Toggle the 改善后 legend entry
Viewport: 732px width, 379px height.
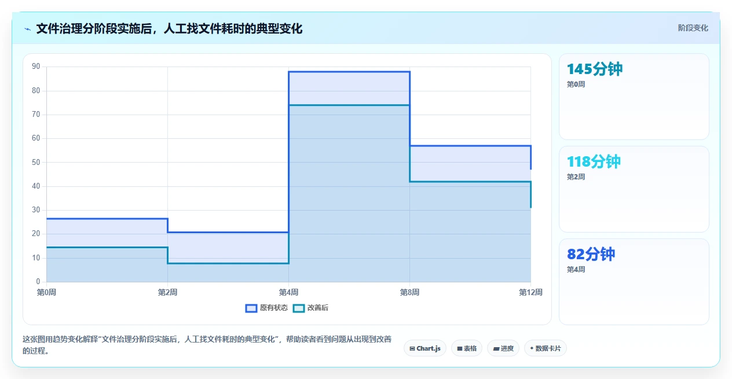(x=310, y=308)
